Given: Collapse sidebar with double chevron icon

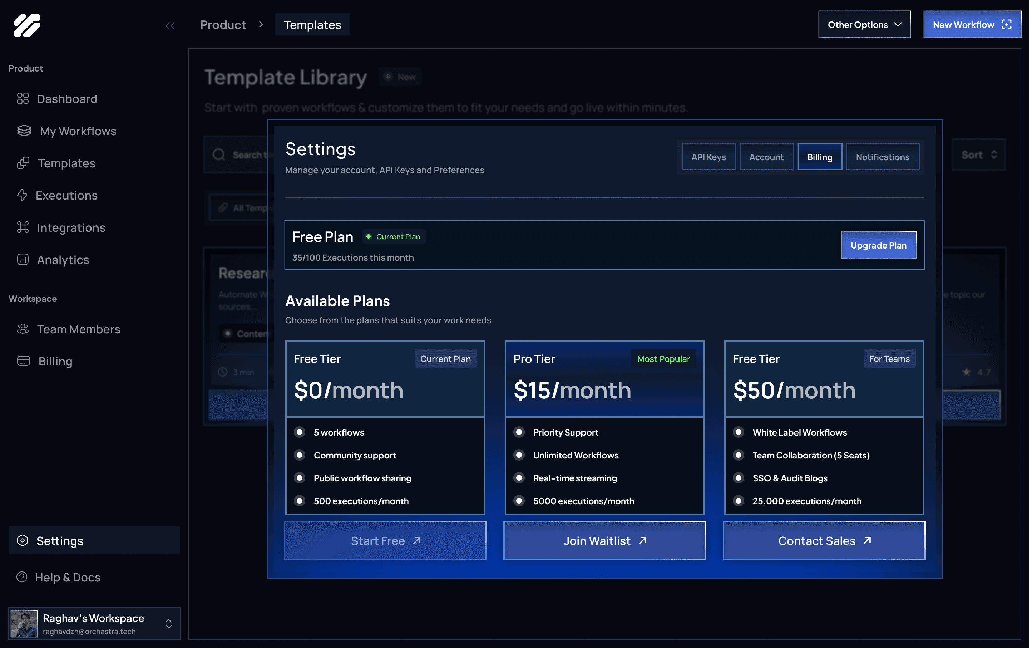Looking at the screenshot, I should pyautogui.click(x=170, y=26).
